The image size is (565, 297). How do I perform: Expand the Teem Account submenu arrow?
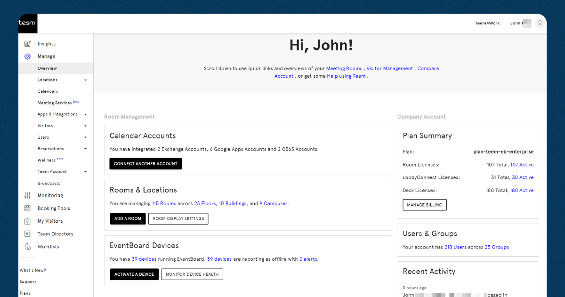[86, 172]
